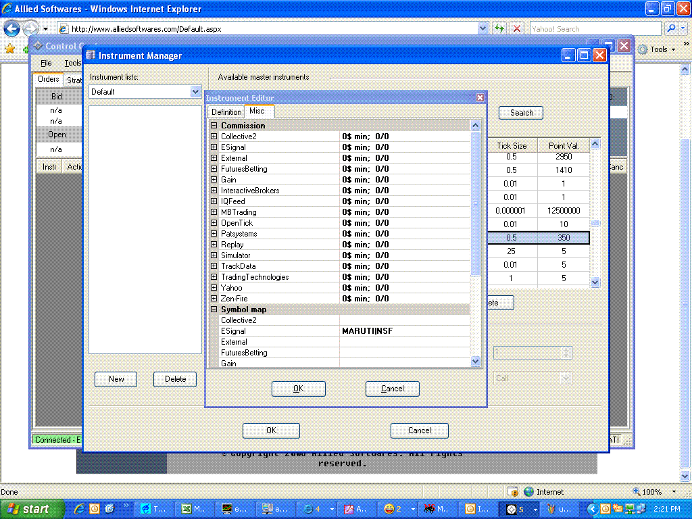Open the IE Tools gear menu
The width and height of the screenshot is (692, 519).
tap(658, 49)
